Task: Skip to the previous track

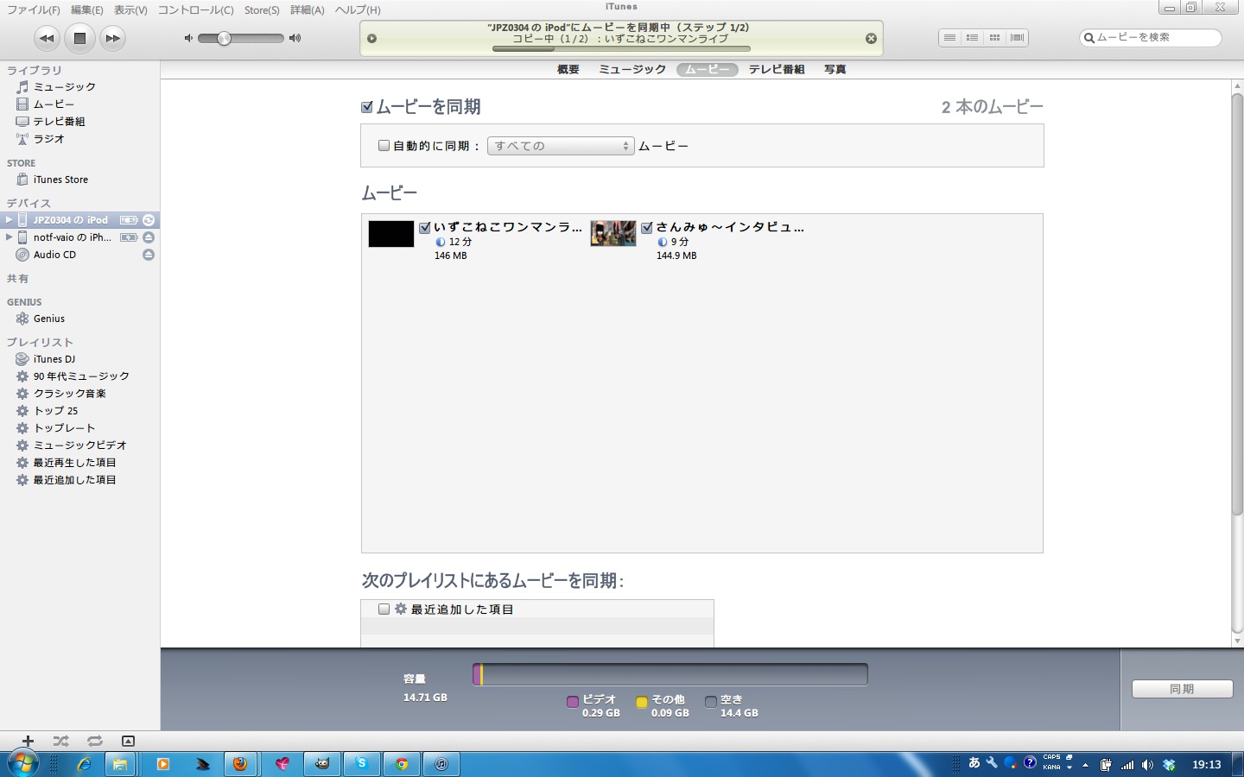Action: pyautogui.click(x=47, y=38)
